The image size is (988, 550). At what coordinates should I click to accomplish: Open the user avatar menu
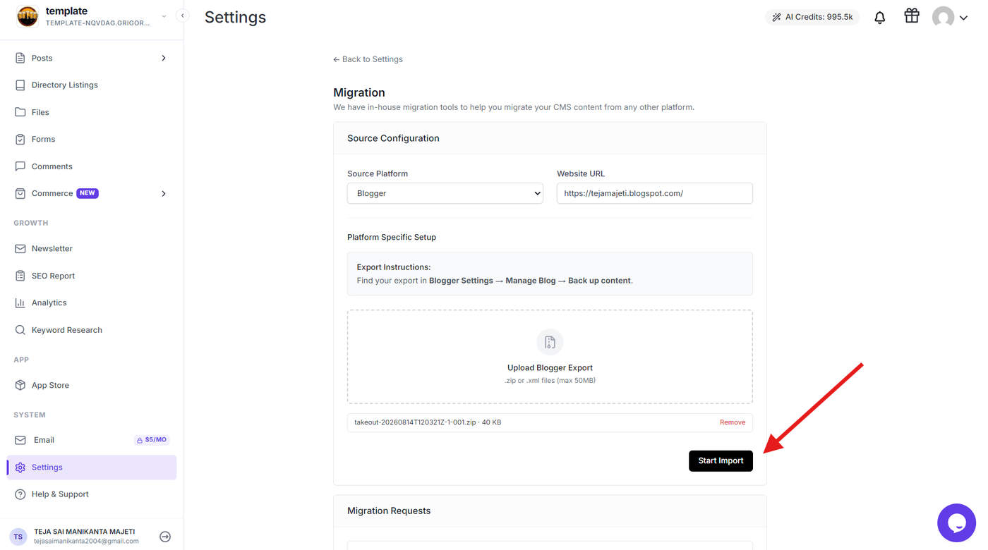tap(950, 17)
